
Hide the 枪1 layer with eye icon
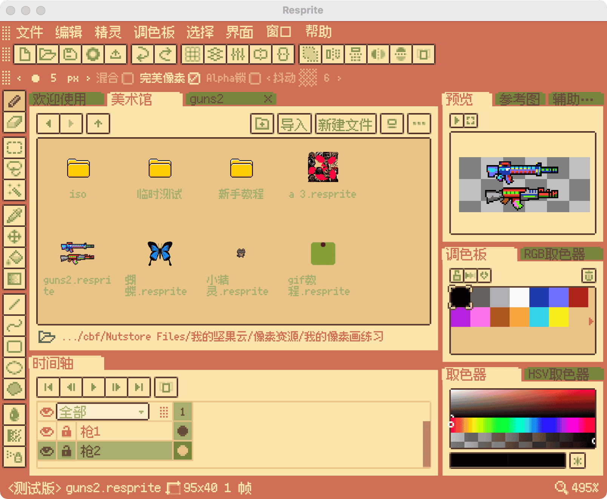coord(47,431)
